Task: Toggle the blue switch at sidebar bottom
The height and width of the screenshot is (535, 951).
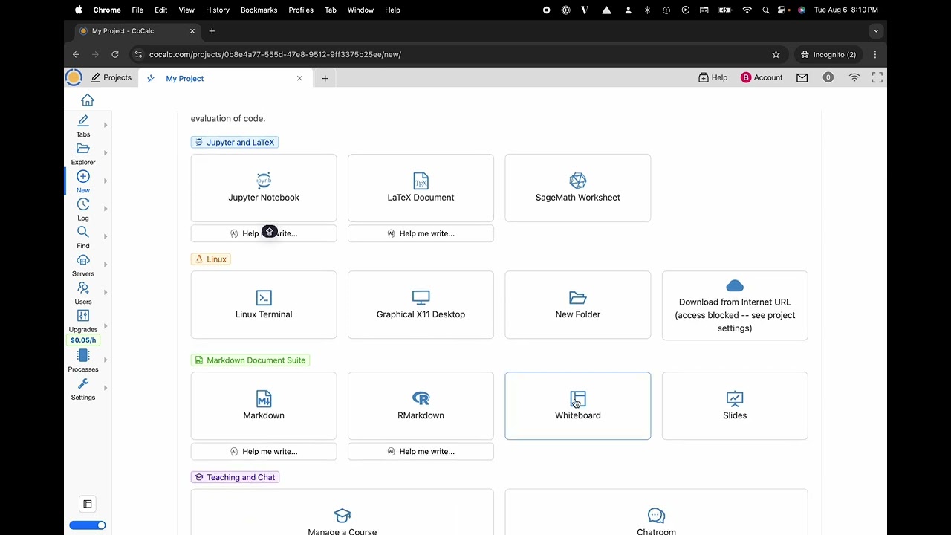Action: pyautogui.click(x=88, y=525)
